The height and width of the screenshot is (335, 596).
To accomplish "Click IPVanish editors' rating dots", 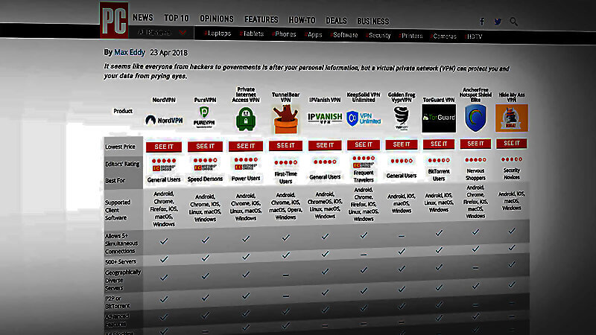I will pos(325,162).
